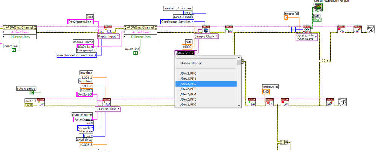
Task: Select the upper DAQmx Clear Task icon
Action: pyautogui.click(x=358, y=29)
